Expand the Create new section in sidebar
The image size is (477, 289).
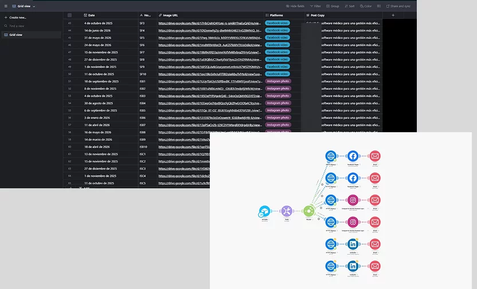tap(17, 17)
